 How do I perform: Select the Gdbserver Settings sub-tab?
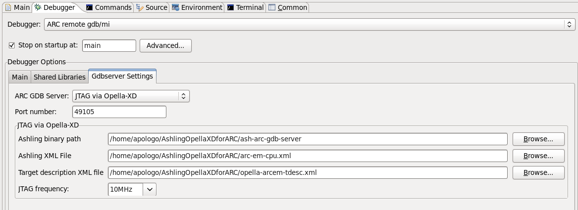(122, 76)
